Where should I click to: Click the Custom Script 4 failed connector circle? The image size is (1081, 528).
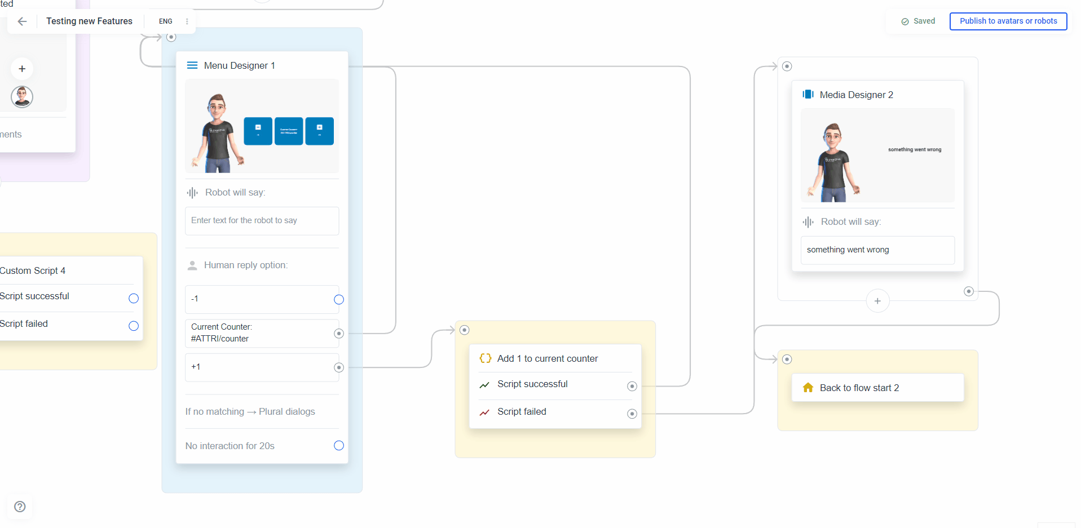(134, 326)
